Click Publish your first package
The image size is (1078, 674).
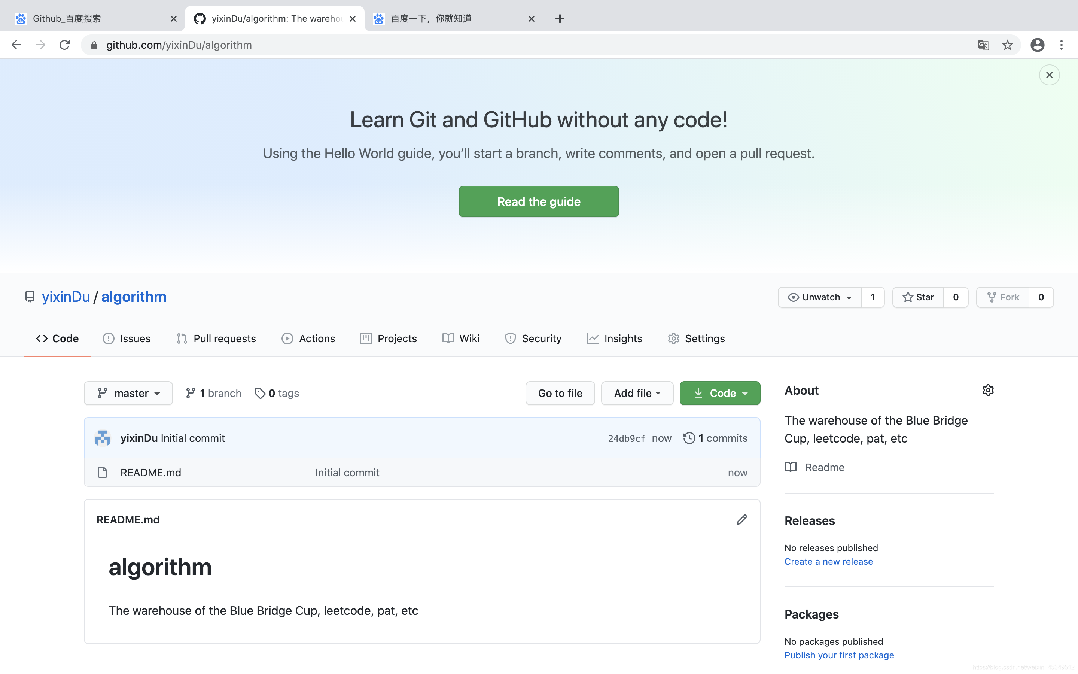click(839, 655)
